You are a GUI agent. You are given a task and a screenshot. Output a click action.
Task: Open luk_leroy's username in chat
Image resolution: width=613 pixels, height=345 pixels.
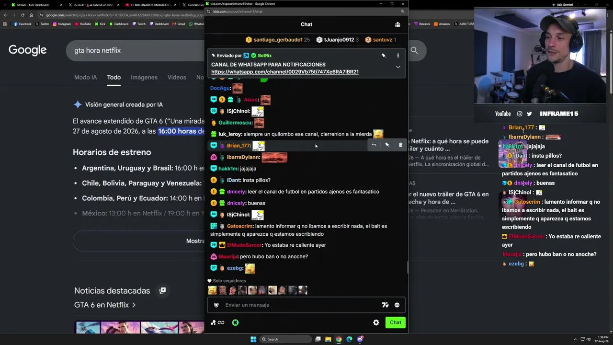click(x=230, y=134)
